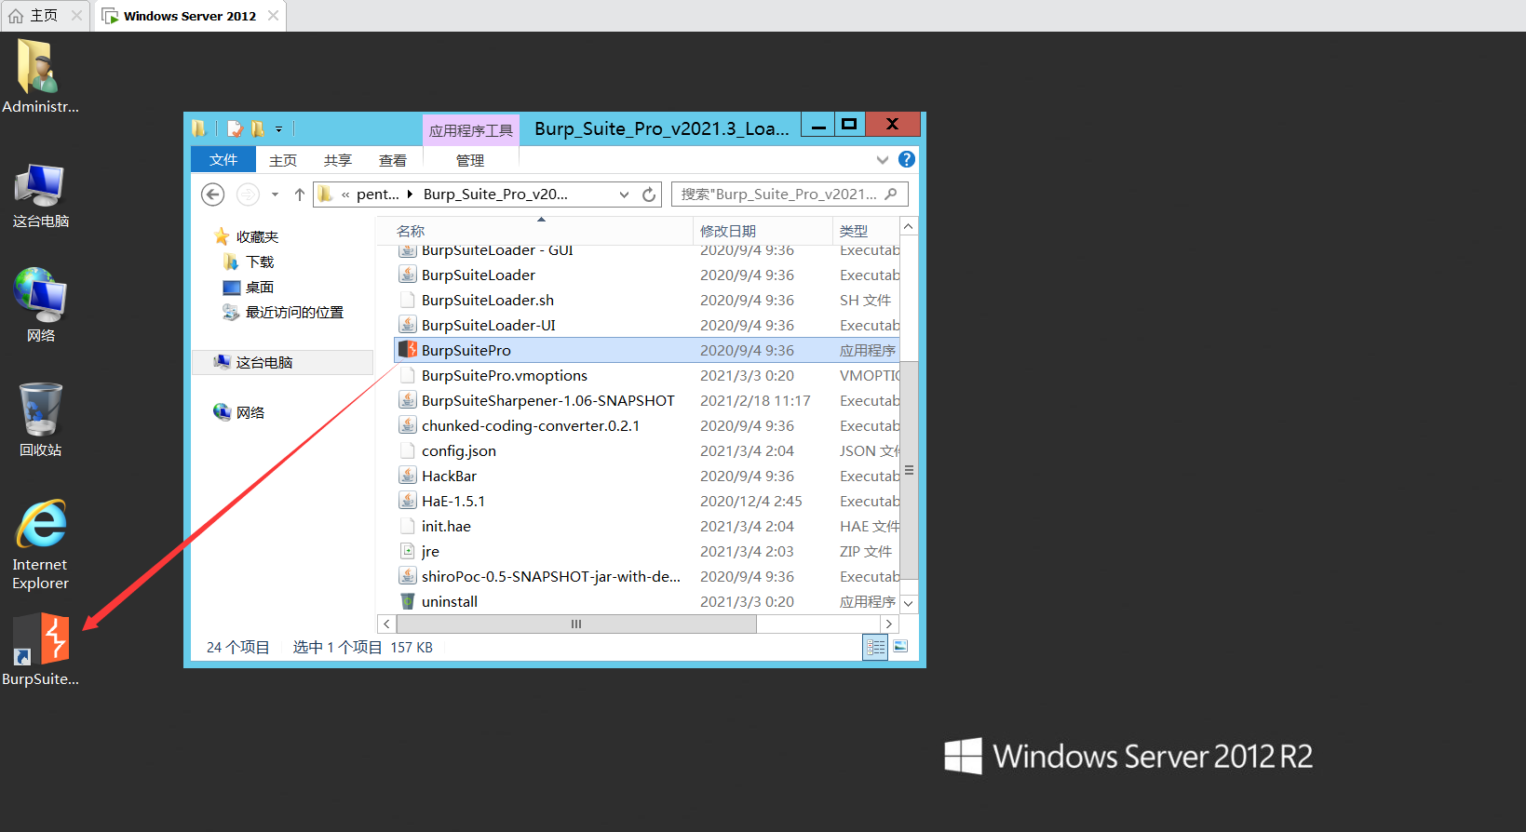Select chunked-coding-converter.0.2.1 jar icon

click(x=407, y=425)
